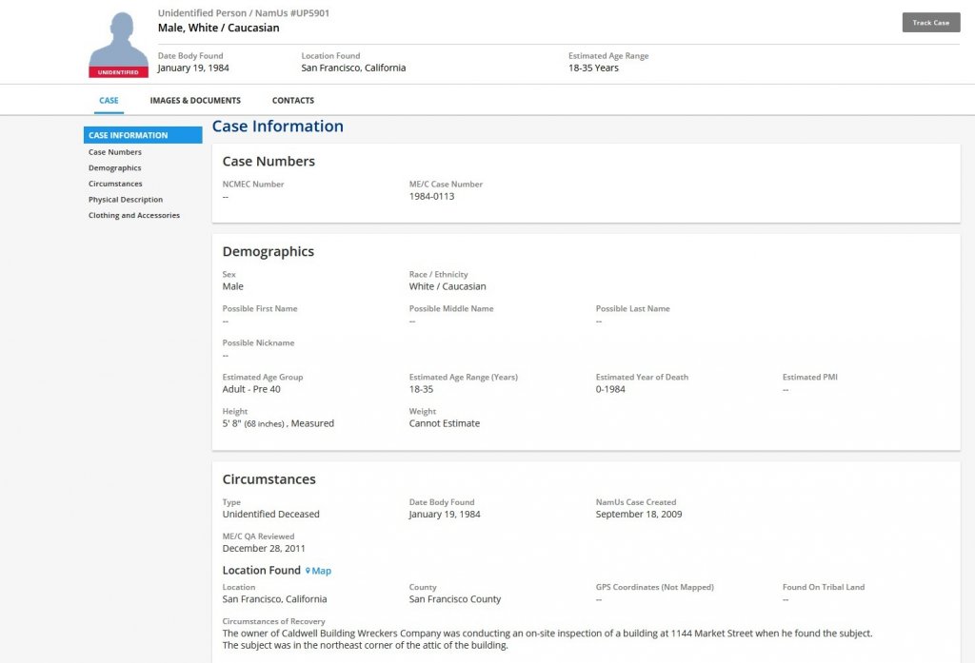Click the Circumstances card heading
The width and height of the screenshot is (975, 663).
pyautogui.click(x=269, y=479)
